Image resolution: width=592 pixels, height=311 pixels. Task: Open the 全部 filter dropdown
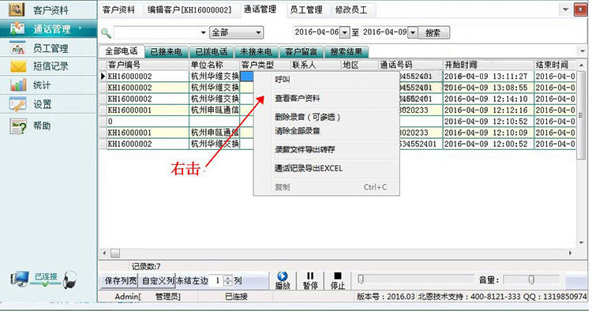[x=258, y=32]
